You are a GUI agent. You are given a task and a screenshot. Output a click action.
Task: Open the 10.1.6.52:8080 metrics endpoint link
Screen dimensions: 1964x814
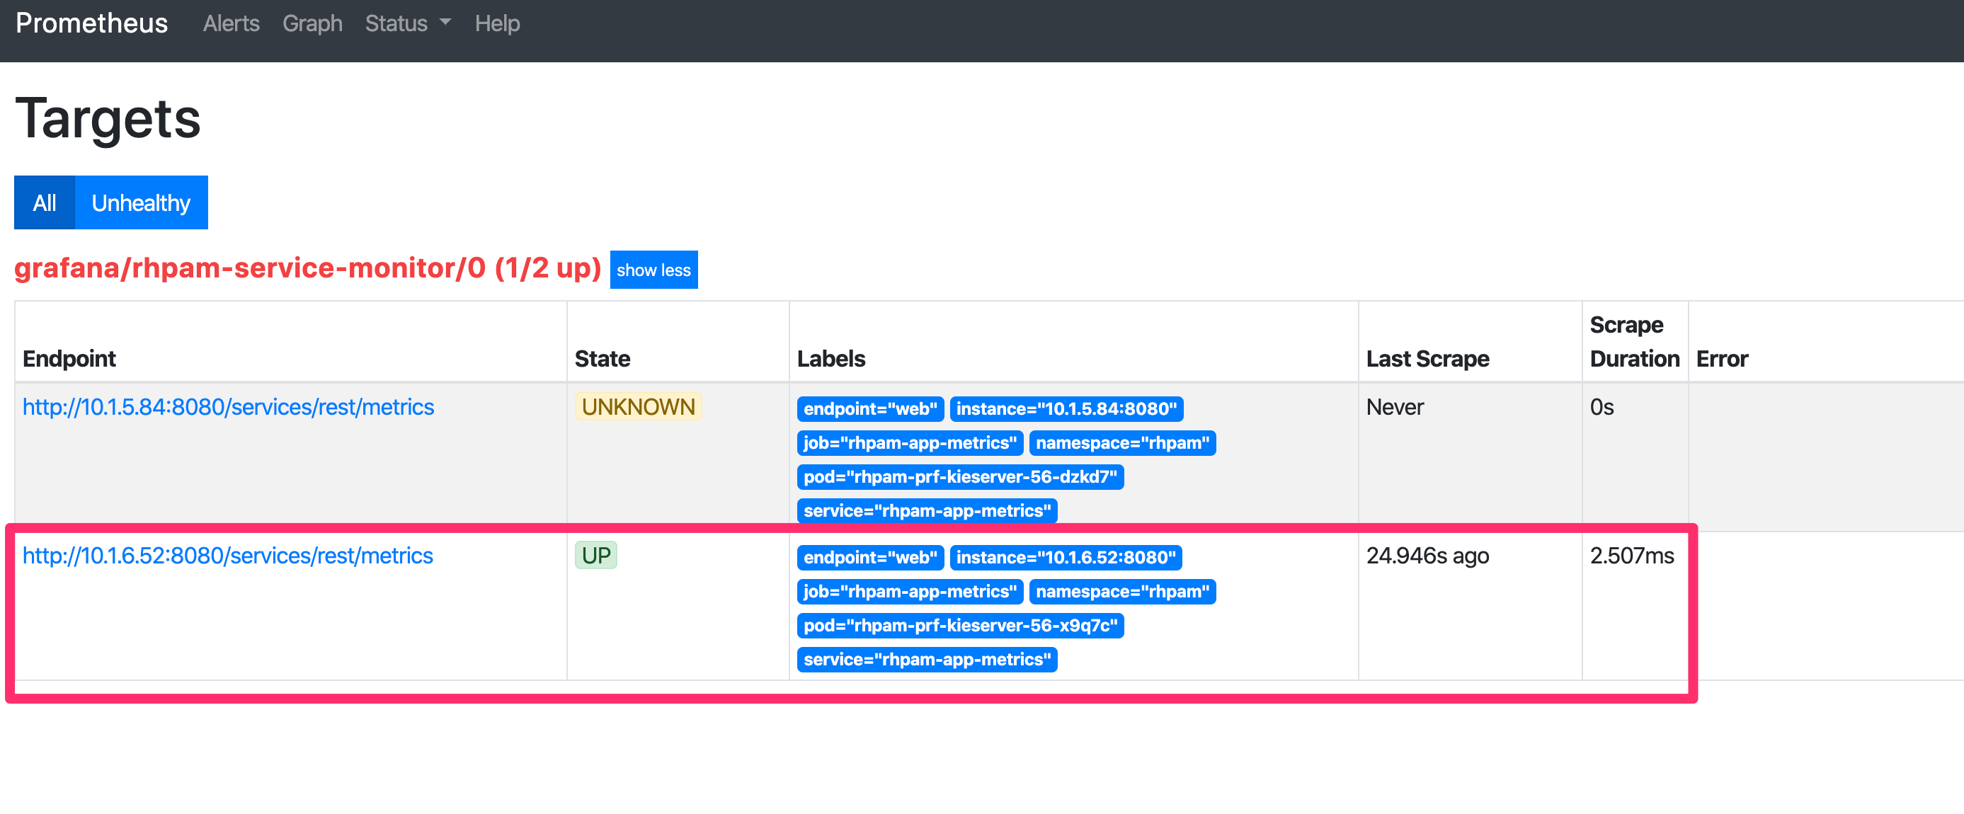pyautogui.click(x=227, y=556)
